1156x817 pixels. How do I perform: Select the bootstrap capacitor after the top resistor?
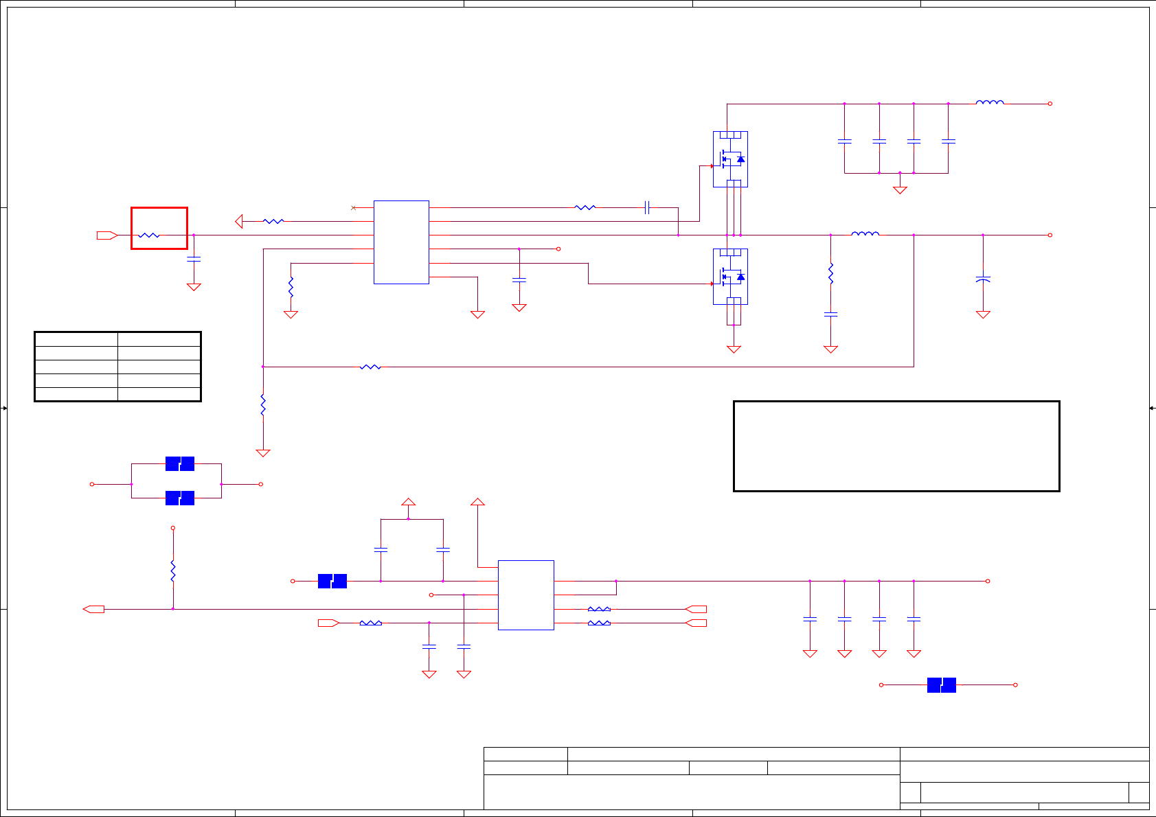coord(647,207)
